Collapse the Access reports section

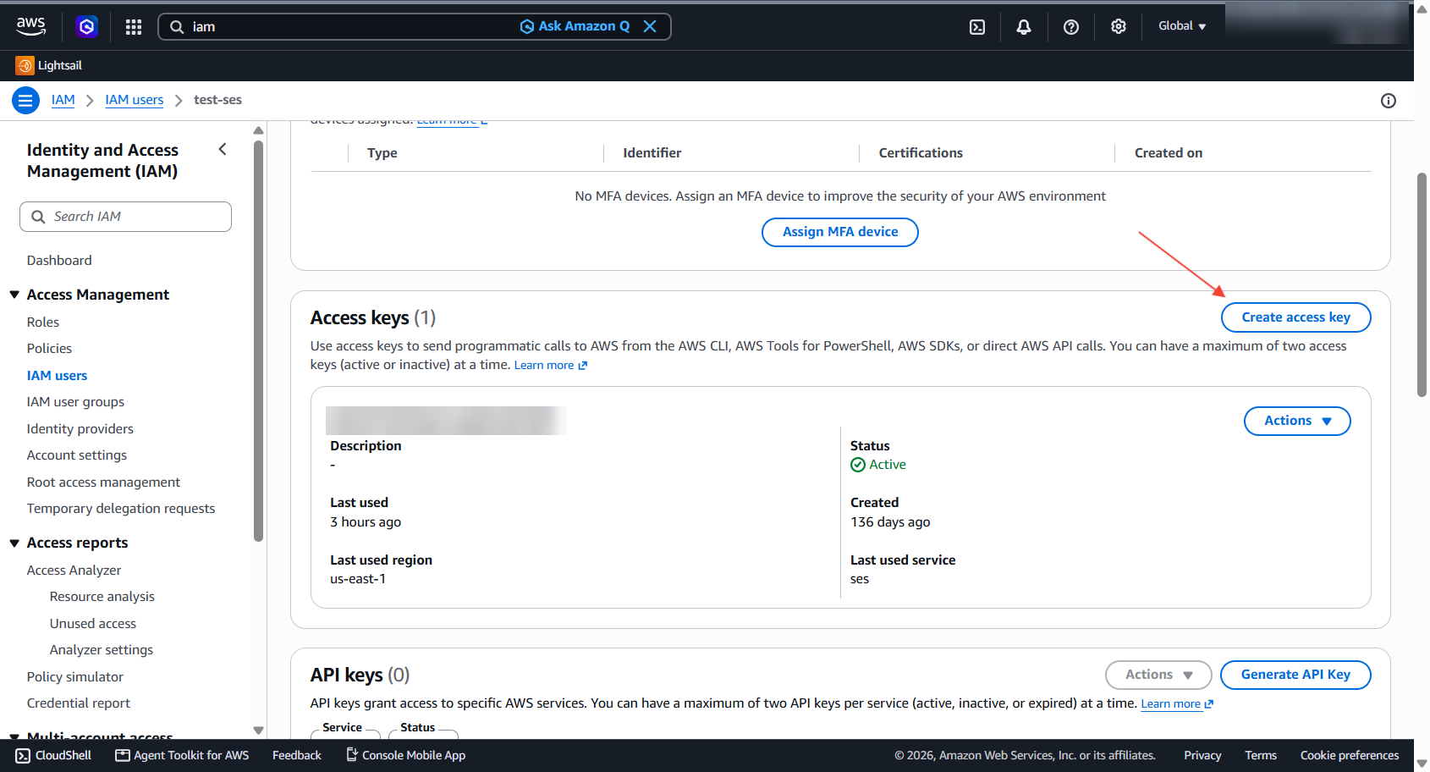[x=14, y=543]
